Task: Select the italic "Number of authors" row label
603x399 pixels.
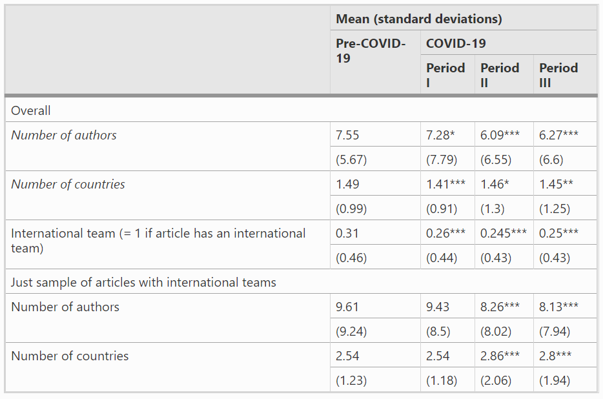Action: tap(64, 135)
